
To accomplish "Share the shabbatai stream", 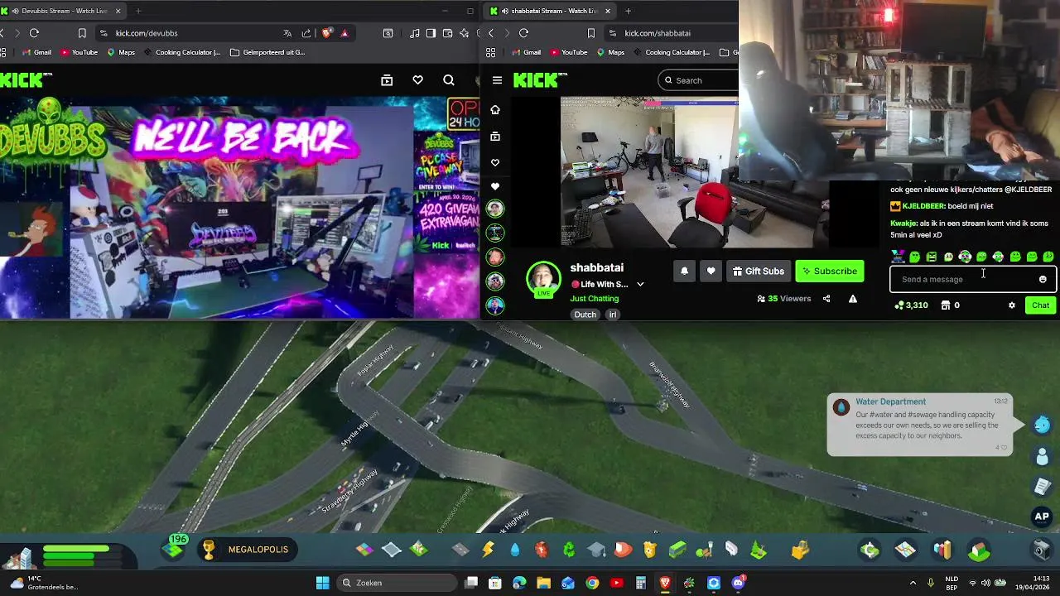I will click(826, 299).
